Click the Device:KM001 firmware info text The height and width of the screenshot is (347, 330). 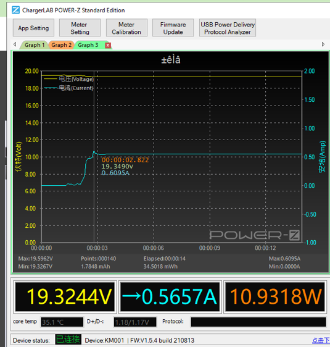point(139,340)
